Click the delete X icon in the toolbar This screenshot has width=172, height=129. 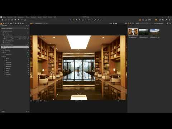[12, 20]
